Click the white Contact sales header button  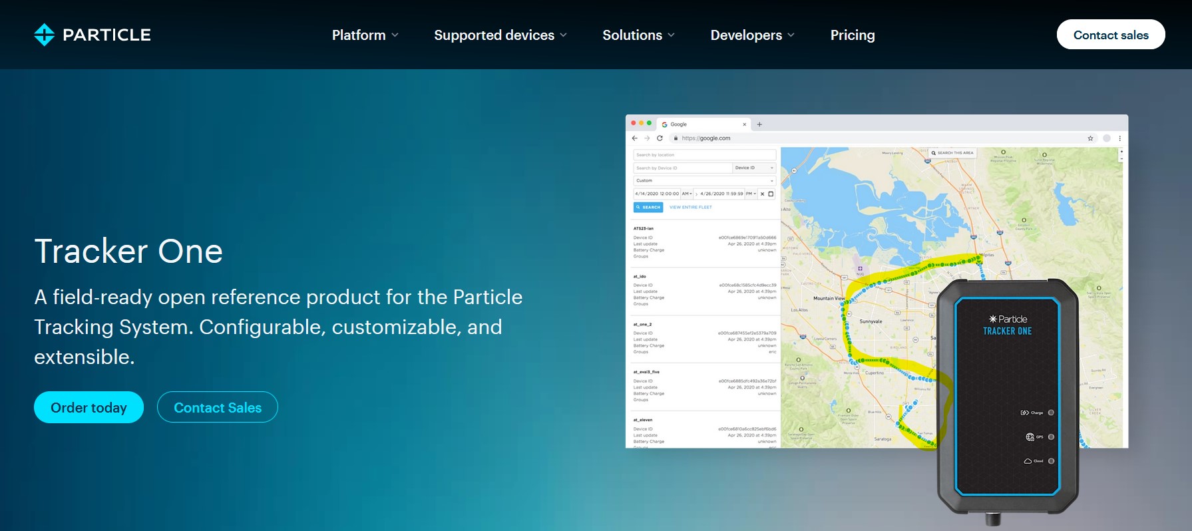(x=1111, y=35)
